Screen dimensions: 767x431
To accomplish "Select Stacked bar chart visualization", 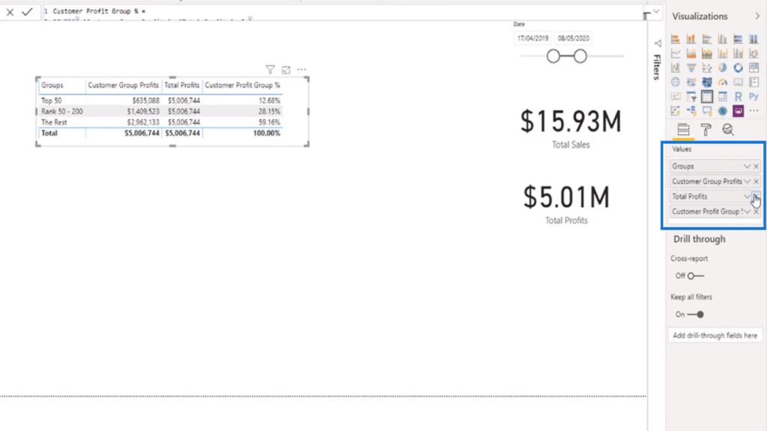I will coord(676,39).
